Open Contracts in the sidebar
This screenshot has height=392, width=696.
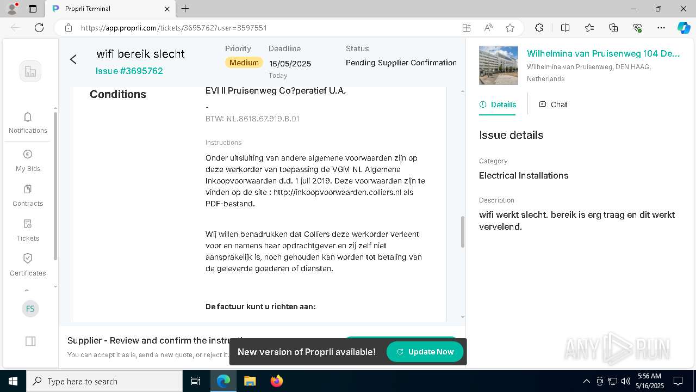click(28, 195)
